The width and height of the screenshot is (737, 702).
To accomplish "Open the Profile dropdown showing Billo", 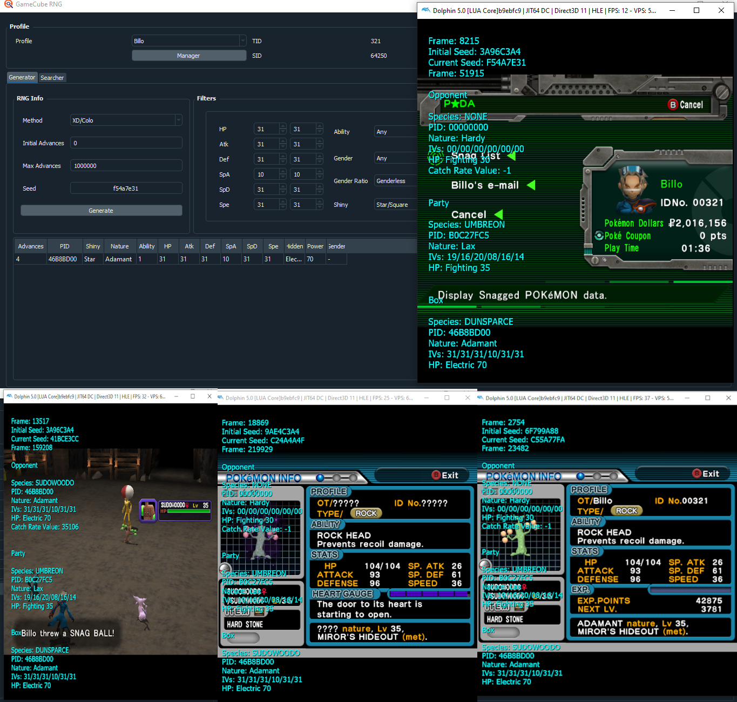I will (x=189, y=41).
